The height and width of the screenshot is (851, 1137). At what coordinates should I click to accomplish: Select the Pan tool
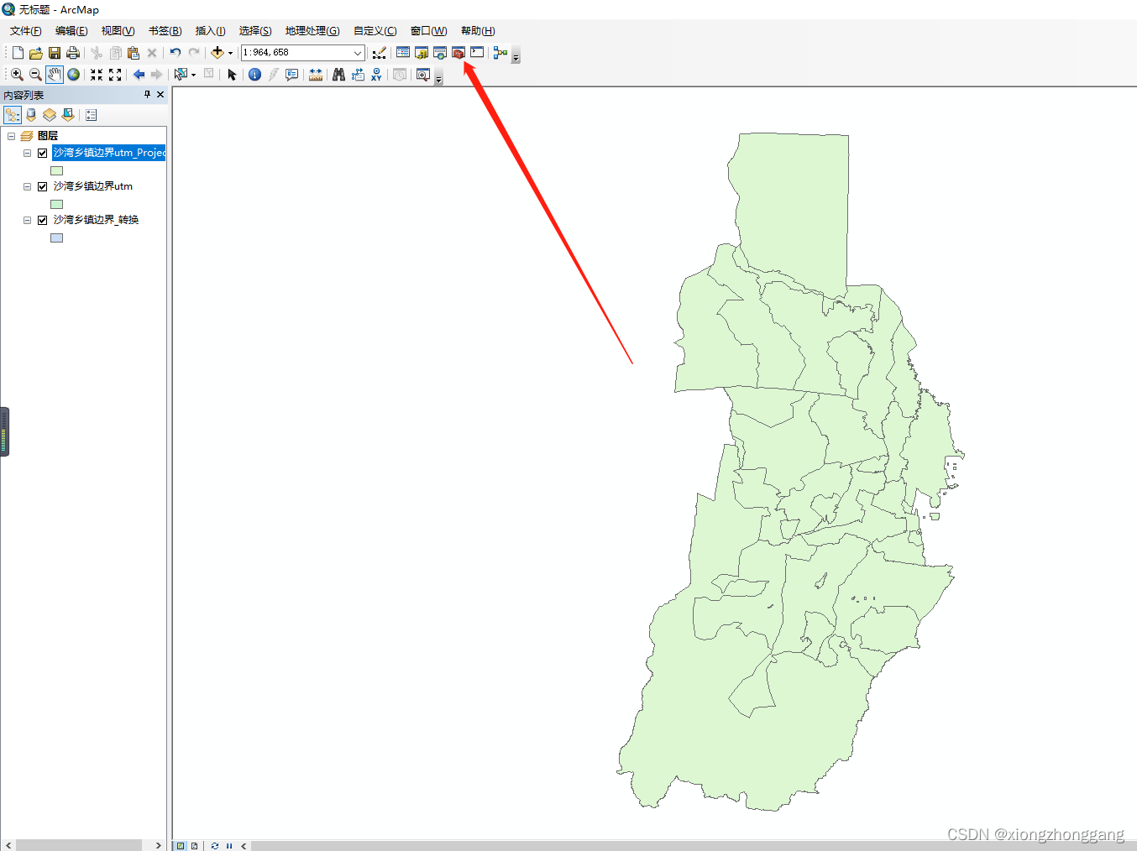(x=54, y=74)
